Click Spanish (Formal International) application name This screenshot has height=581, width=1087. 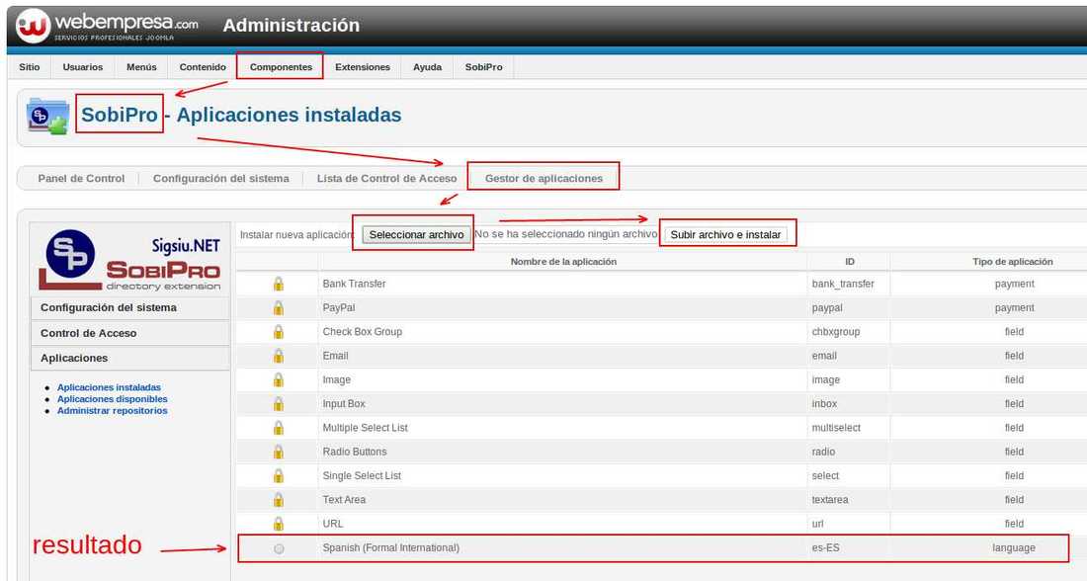click(x=391, y=547)
